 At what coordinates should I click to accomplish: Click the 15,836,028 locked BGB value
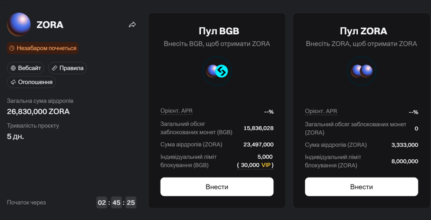[259, 128]
